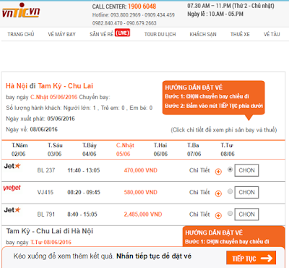This screenshot has height=268, width=289.
Task: Switch to T.Bảy 04/06 date tab
Action: (x=90, y=149)
